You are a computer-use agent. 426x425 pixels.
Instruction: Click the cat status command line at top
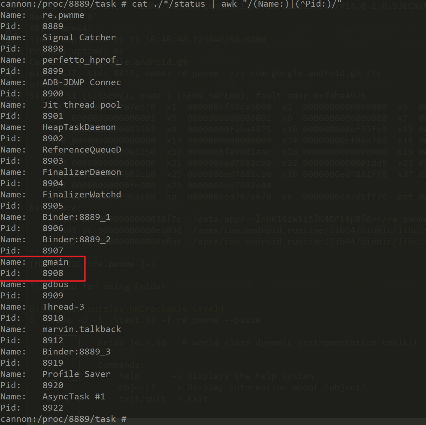coord(171,4)
